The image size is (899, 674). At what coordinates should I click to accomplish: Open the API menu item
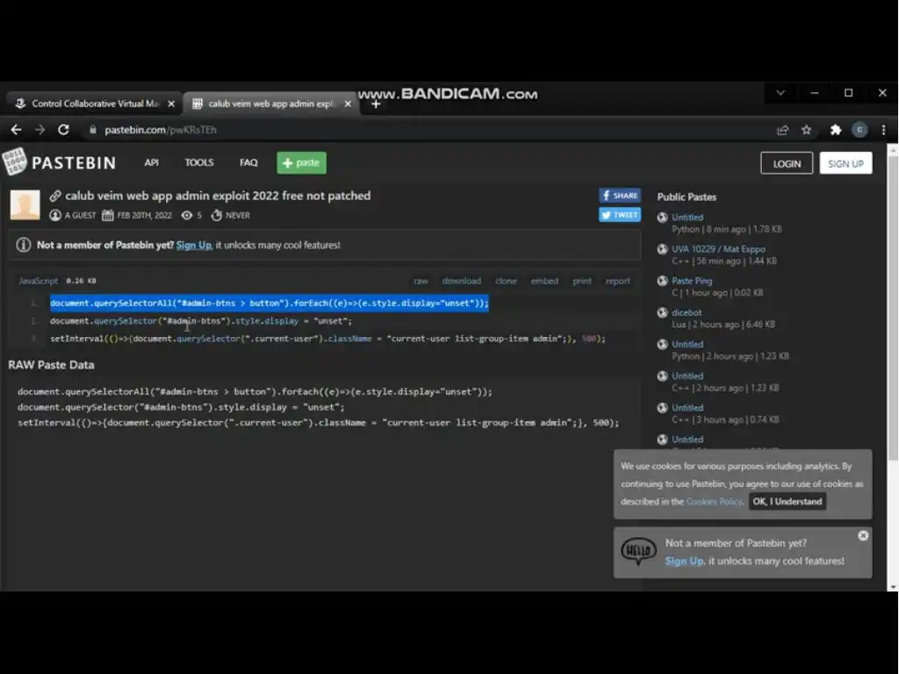coord(151,162)
